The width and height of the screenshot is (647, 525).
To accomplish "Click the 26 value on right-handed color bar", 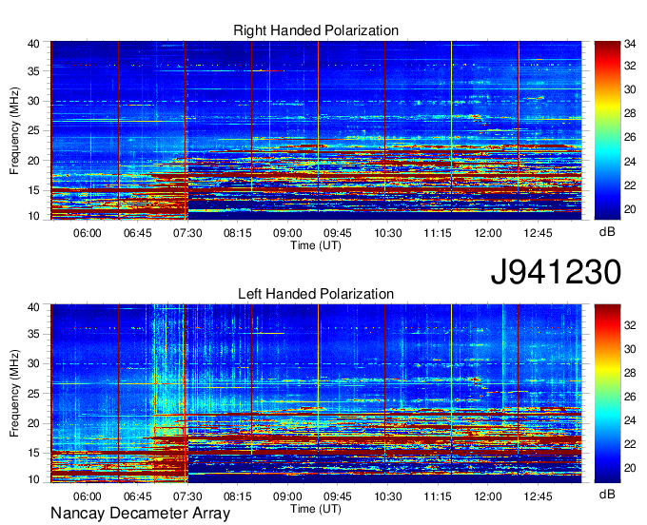I will point(630,137).
